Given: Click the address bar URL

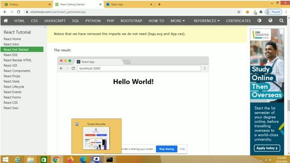Looking at the screenshot, I should coord(58,12).
